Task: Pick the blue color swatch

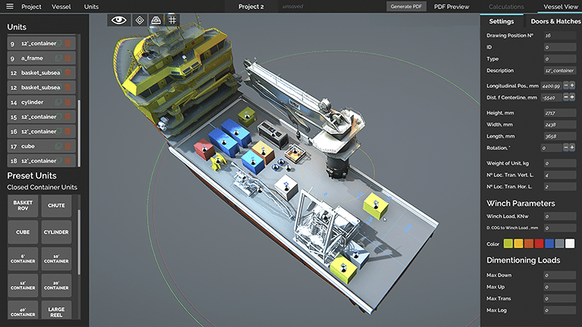Action: click(549, 244)
